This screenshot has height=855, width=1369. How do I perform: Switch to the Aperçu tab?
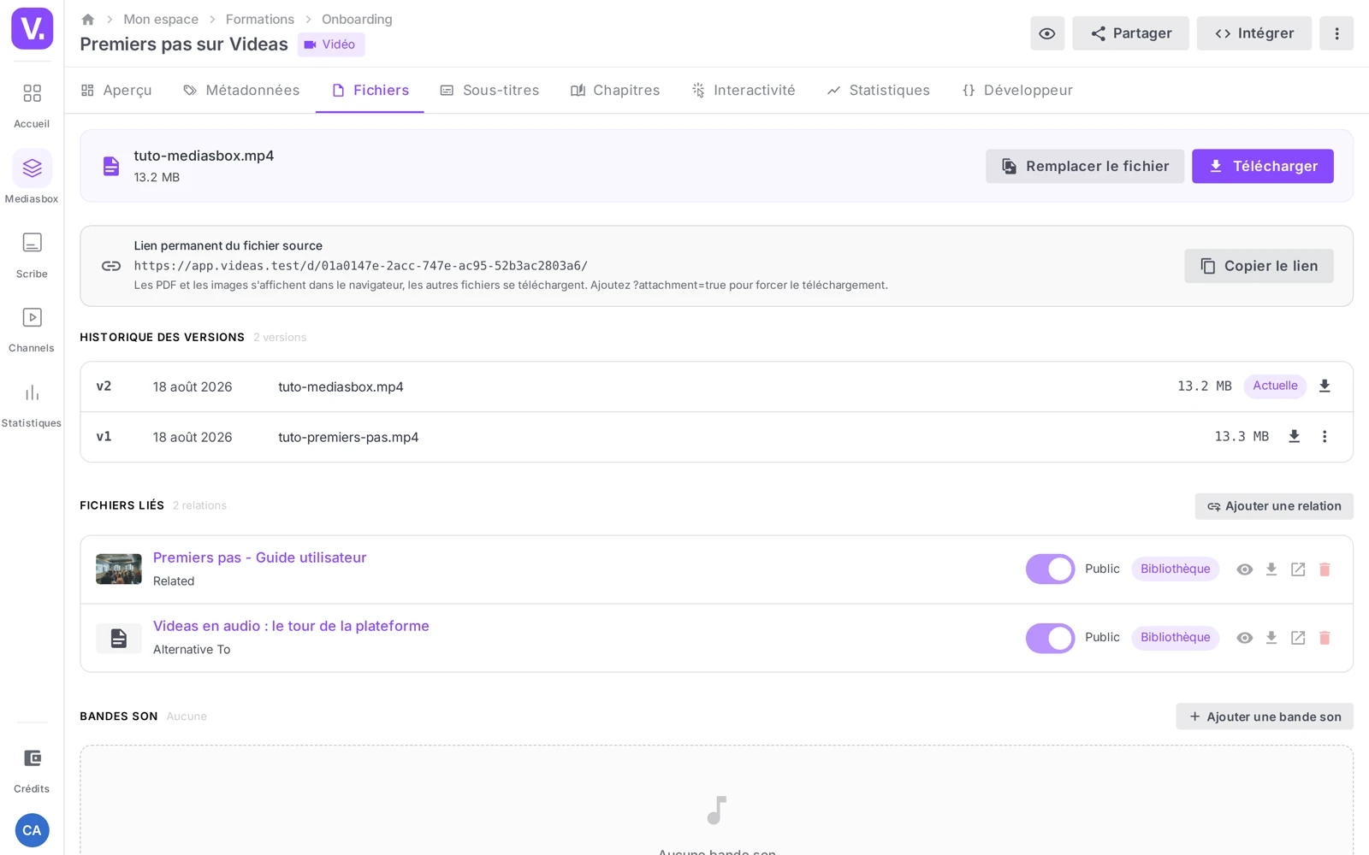pyautogui.click(x=116, y=90)
